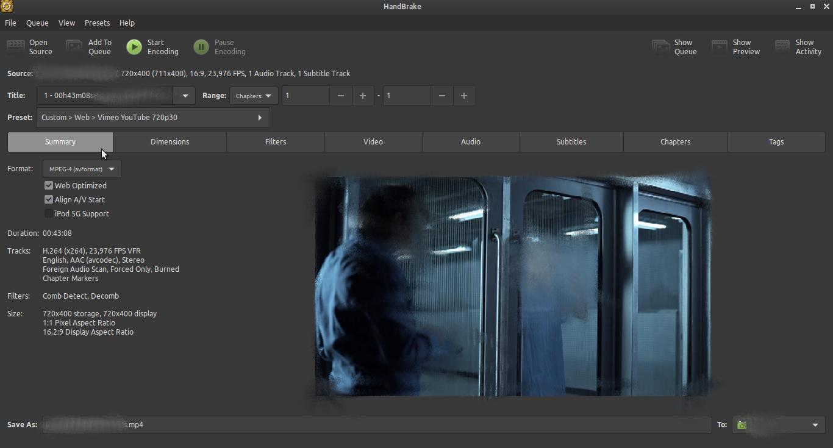This screenshot has width=833, height=448.
Task: Open the Show Queue panel icon
Action: pyautogui.click(x=661, y=47)
